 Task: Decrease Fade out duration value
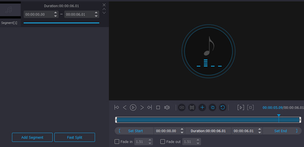coord(198,143)
